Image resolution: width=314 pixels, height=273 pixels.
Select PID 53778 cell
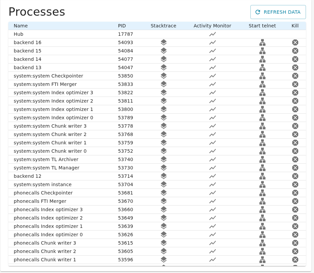[x=125, y=126]
